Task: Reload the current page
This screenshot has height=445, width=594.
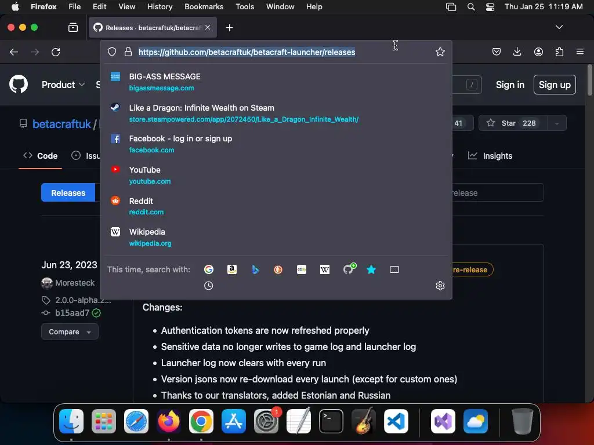Action: pos(56,52)
